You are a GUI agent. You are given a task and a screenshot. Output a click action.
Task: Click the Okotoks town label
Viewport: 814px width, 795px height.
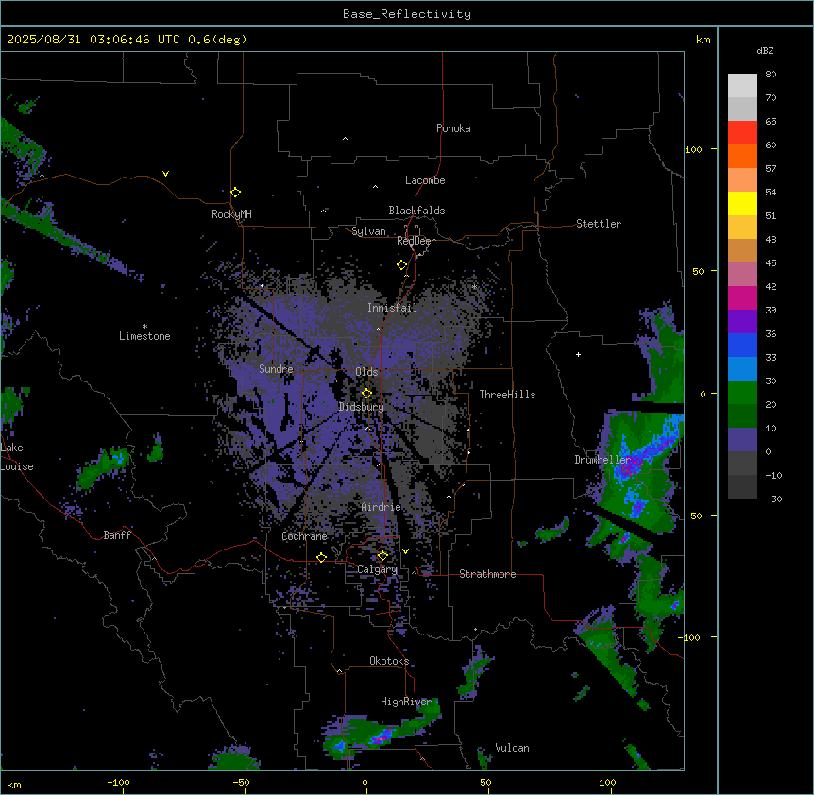click(389, 661)
